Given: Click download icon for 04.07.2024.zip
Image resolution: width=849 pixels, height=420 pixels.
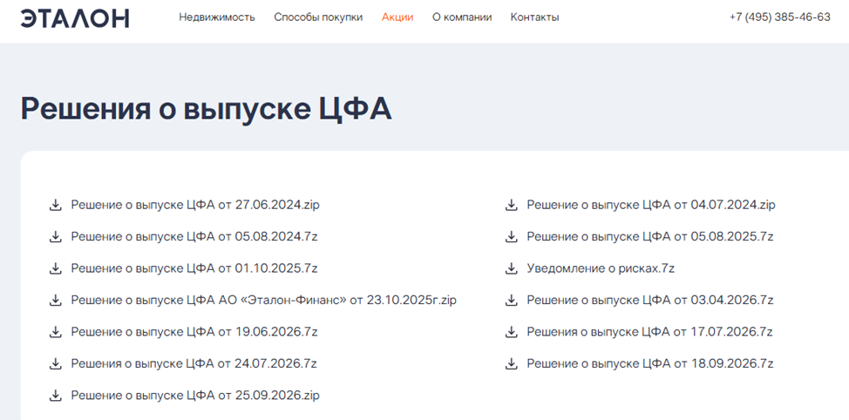Looking at the screenshot, I should click(511, 205).
